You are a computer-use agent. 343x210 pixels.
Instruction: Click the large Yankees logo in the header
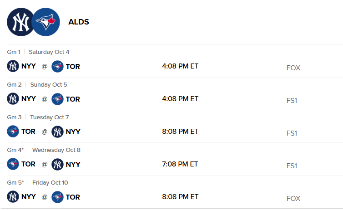pyautogui.click(x=20, y=22)
